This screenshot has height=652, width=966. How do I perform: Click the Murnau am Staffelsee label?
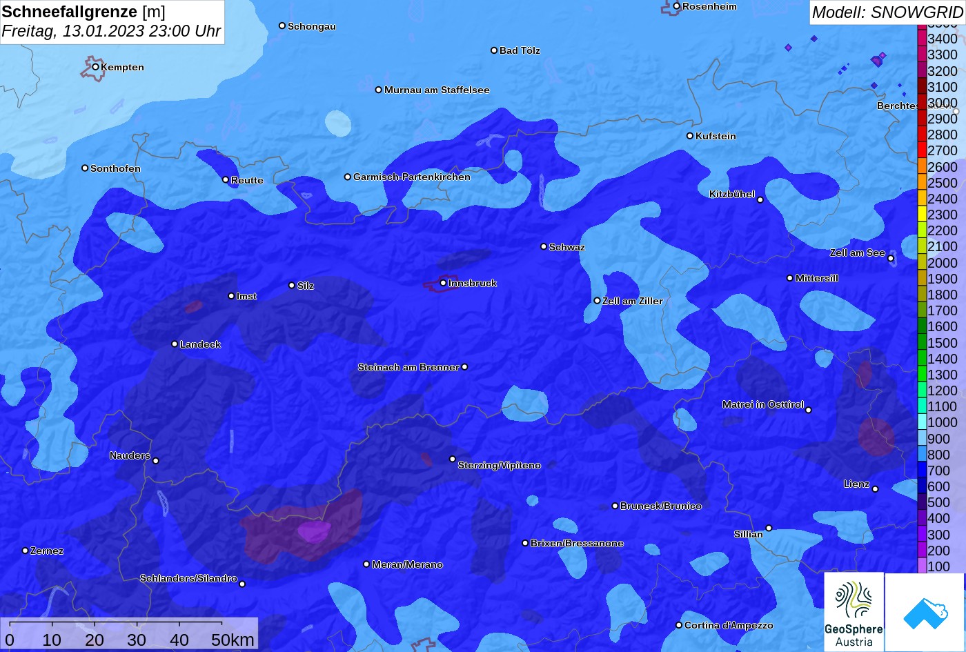pyautogui.click(x=437, y=90)
